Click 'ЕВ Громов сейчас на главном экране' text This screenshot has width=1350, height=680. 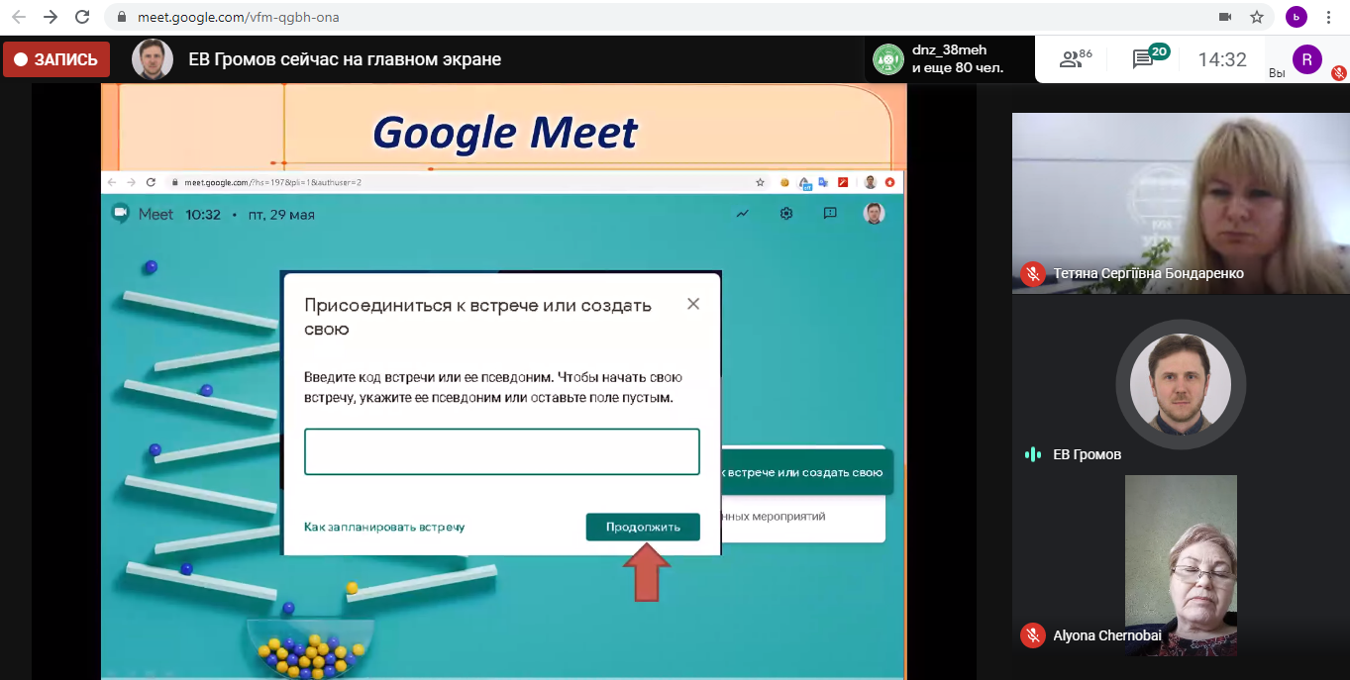(x=345, y=59)
